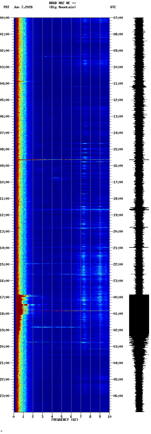Click the FREQUENCY (HZ) axis title
This screenshot has height=434, width=151.
[65, 420]
